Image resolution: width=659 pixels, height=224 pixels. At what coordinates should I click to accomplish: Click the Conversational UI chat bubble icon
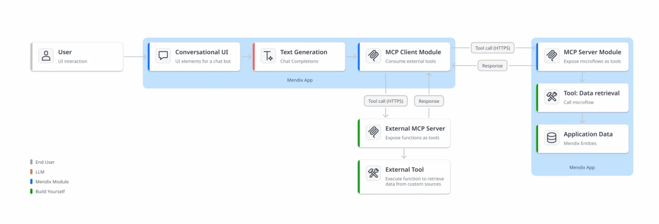pyautogui.click(x=163, y=56)
